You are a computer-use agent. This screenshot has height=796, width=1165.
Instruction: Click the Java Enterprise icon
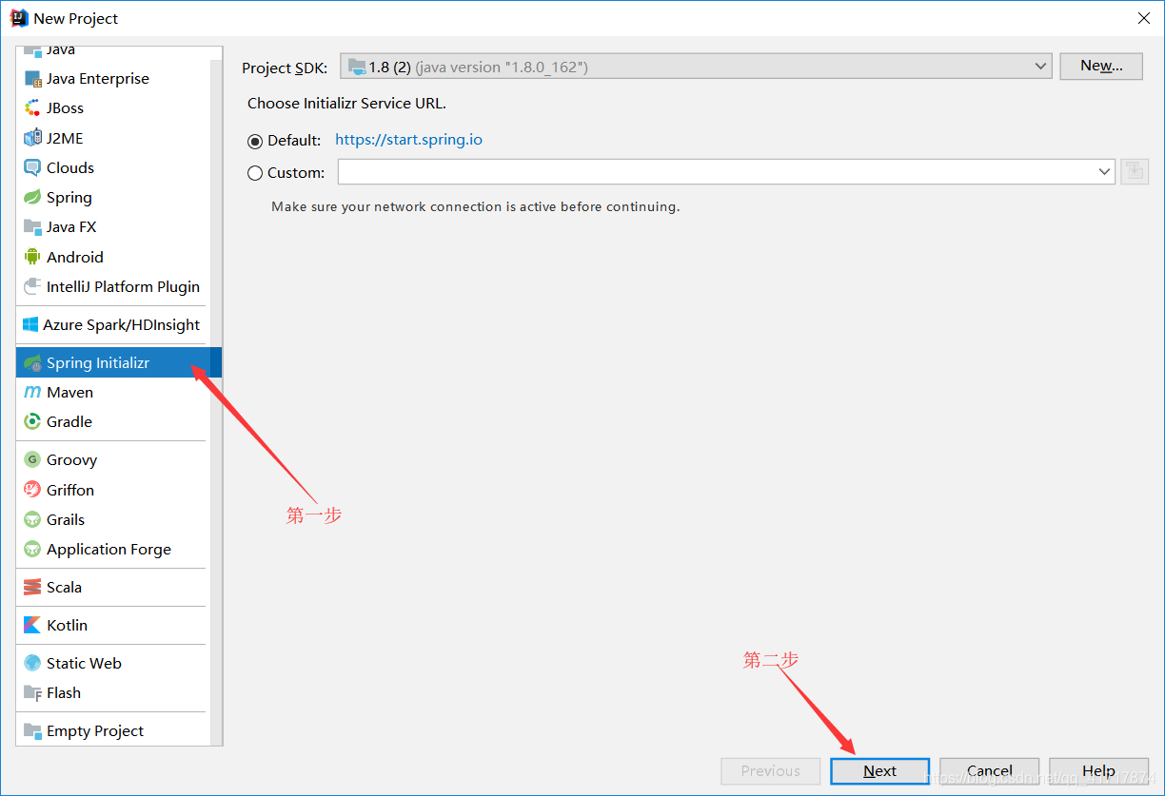(x=32, y=79)
